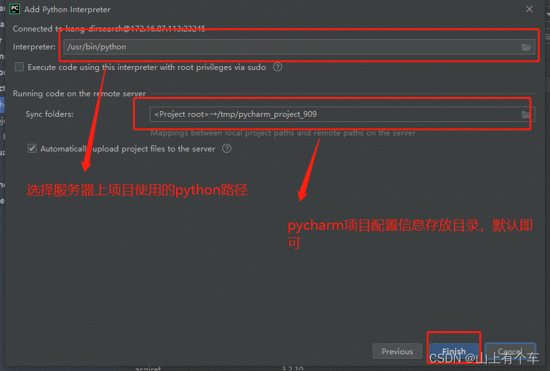550x371 pixels.
Task: Uncheck Automatically upload project files to the server
Action: point(32,148)
